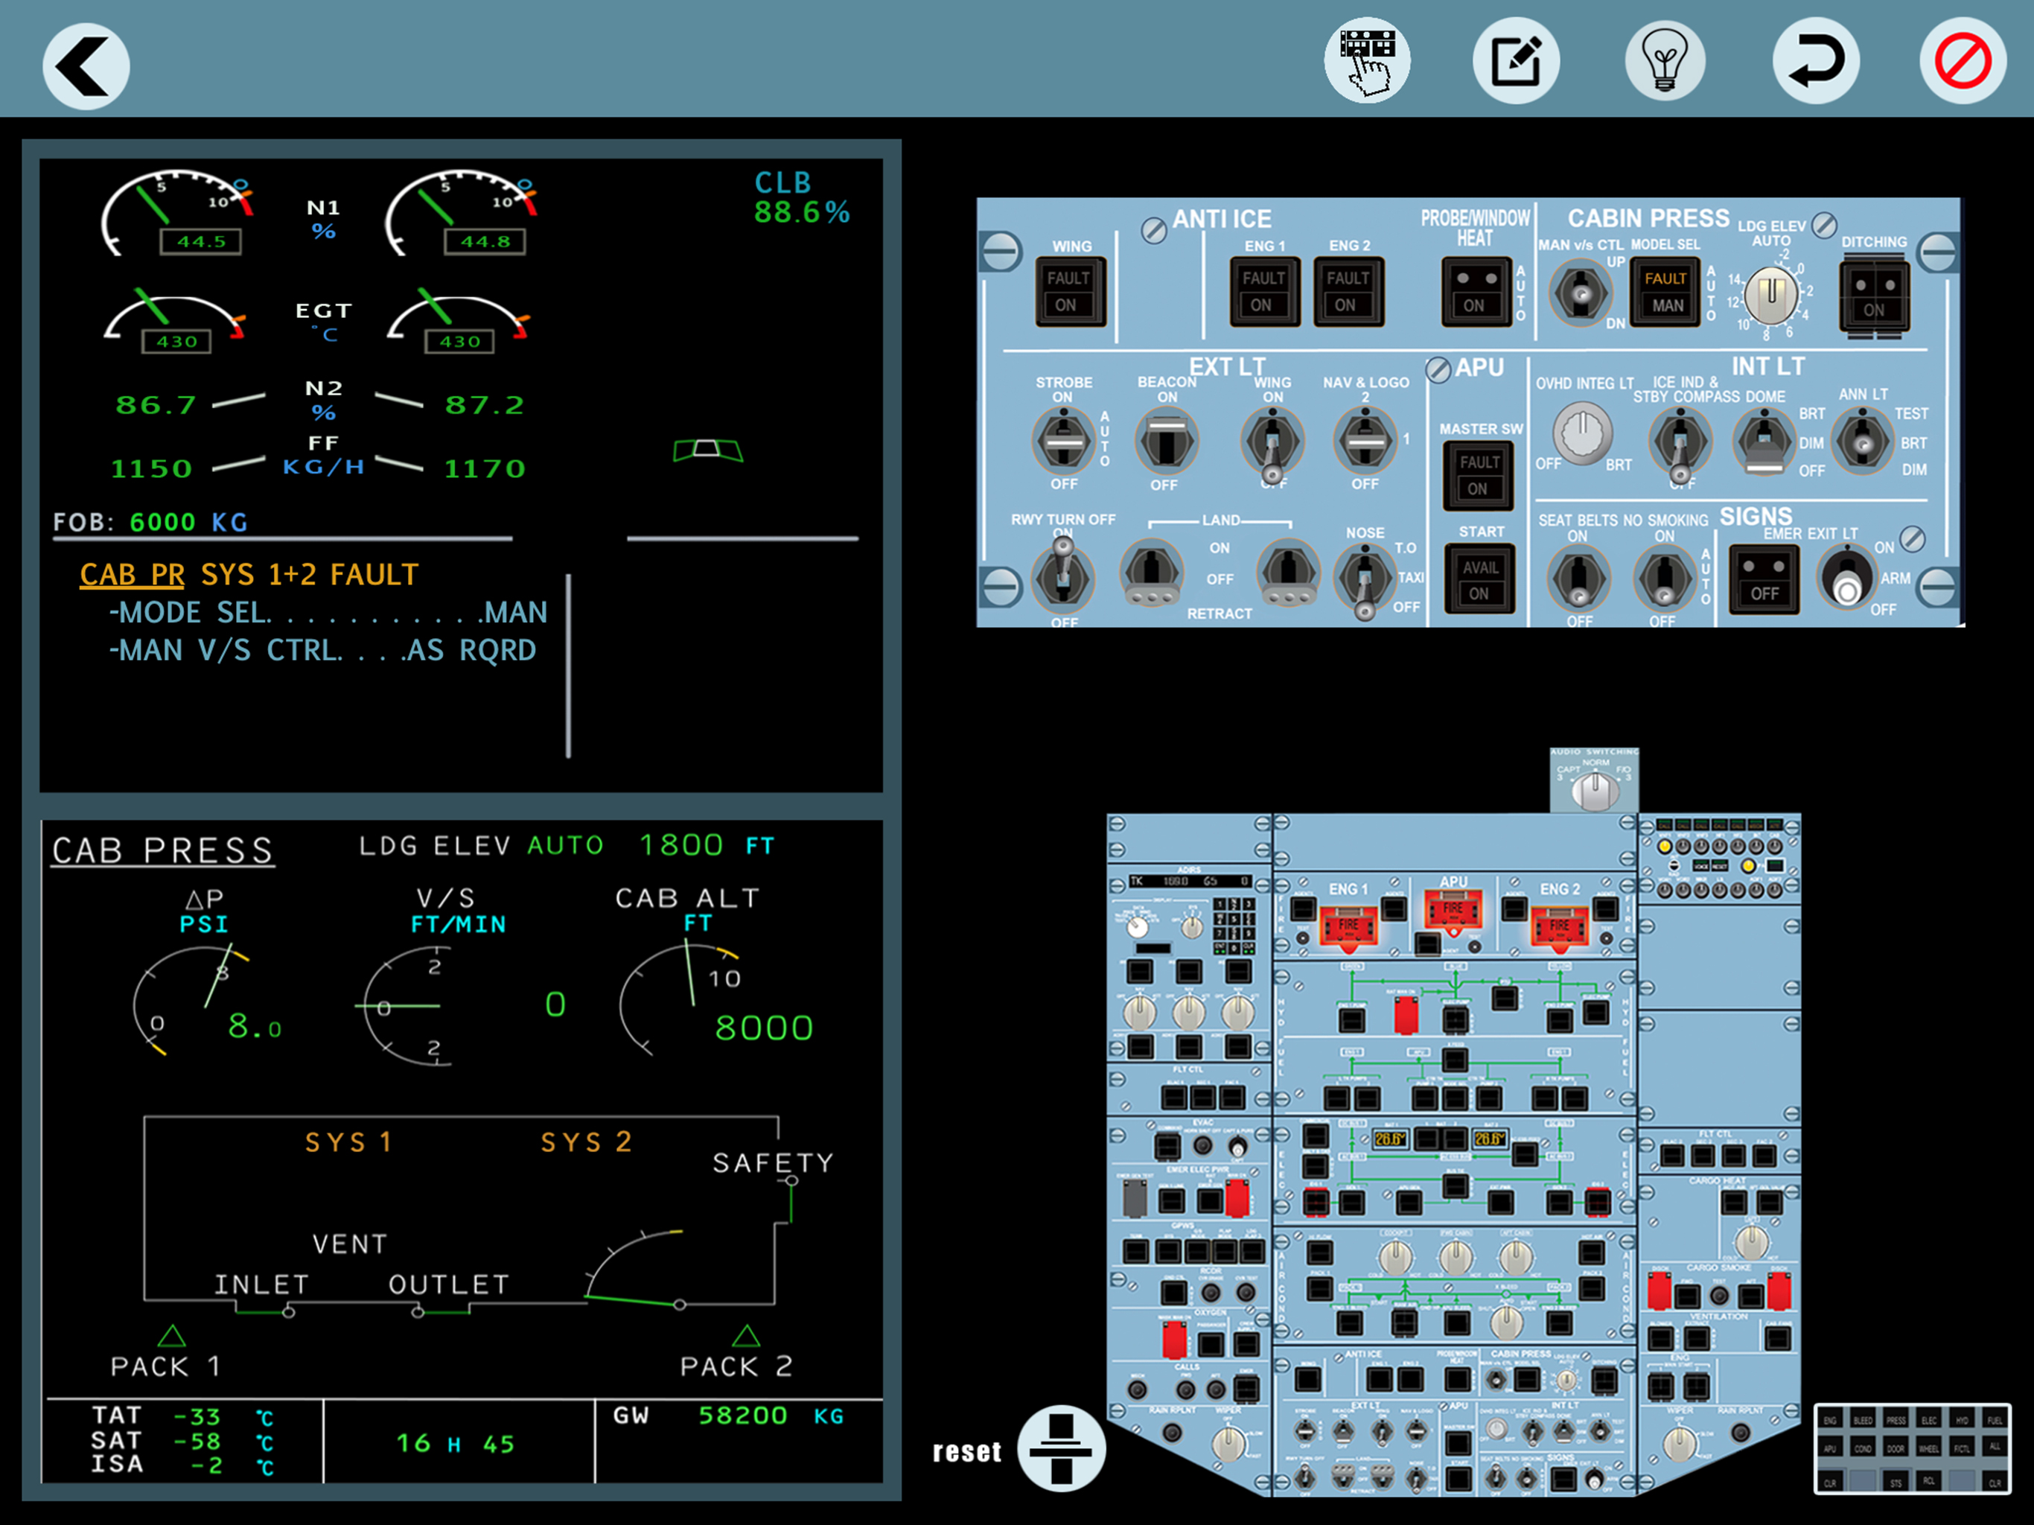
Task: Show the lightbulb hint
Action: click(1664, 61)
